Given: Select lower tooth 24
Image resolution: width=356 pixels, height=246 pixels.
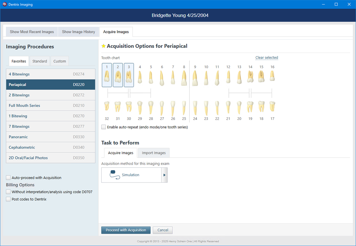Looking at the screenshot, I should (x=195, y=108).
